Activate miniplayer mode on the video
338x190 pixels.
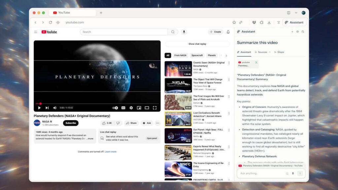coord(139,108)
